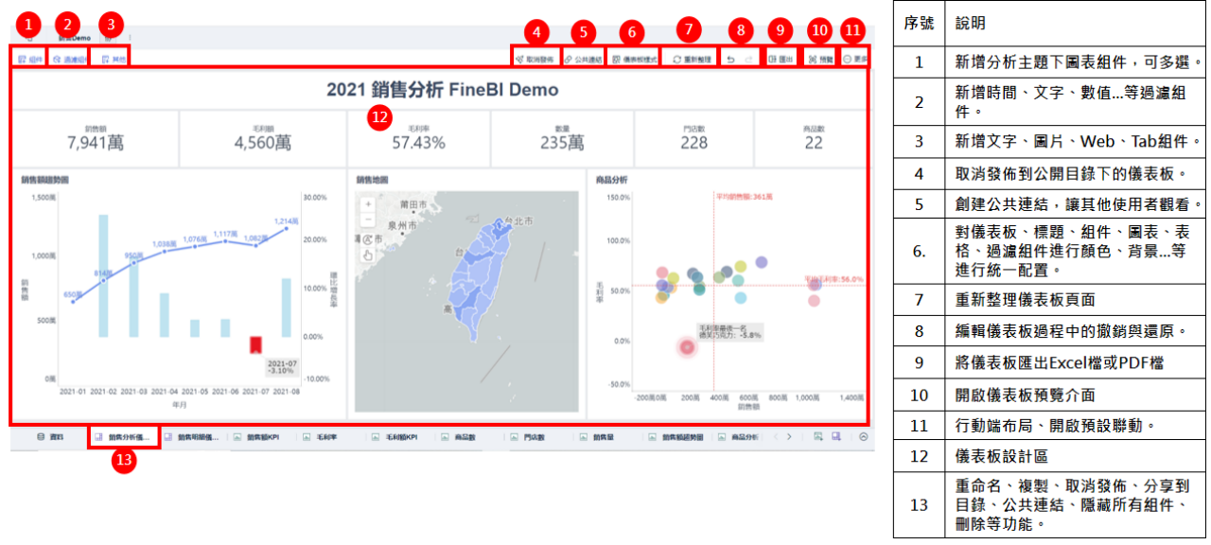Click the 毛利率 57.43% KPI card
The image size is (1211, 545).
tap(418, 138)
